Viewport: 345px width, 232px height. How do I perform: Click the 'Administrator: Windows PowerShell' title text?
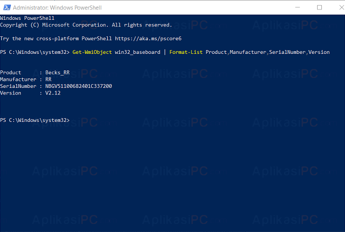click(57, 8)
